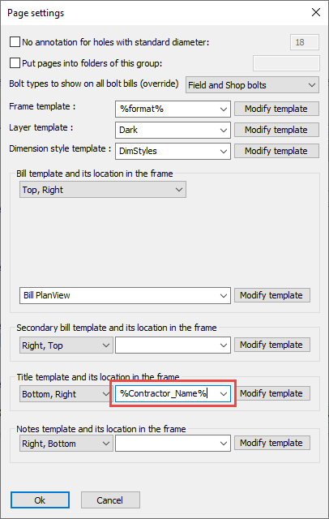The height and width of the screenshot is (519, 329).
Task: Expand the Frame template %format% combo box
Action: pos(173,109)
